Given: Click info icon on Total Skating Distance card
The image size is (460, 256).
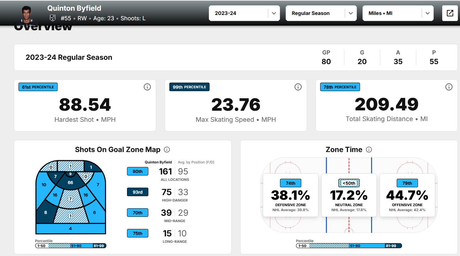Looking at the screenshot, I should click(449, 87).
